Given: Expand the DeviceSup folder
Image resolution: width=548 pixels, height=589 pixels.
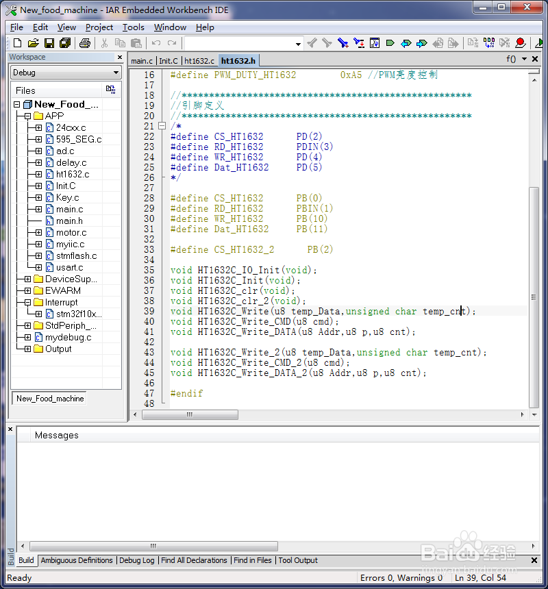Looking at the screenshot, I should coord(28,279).
